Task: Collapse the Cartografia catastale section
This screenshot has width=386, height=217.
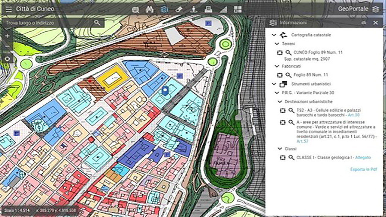Action: [274, 35]
